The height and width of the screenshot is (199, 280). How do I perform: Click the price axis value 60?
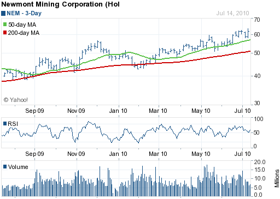click(257, 34)
